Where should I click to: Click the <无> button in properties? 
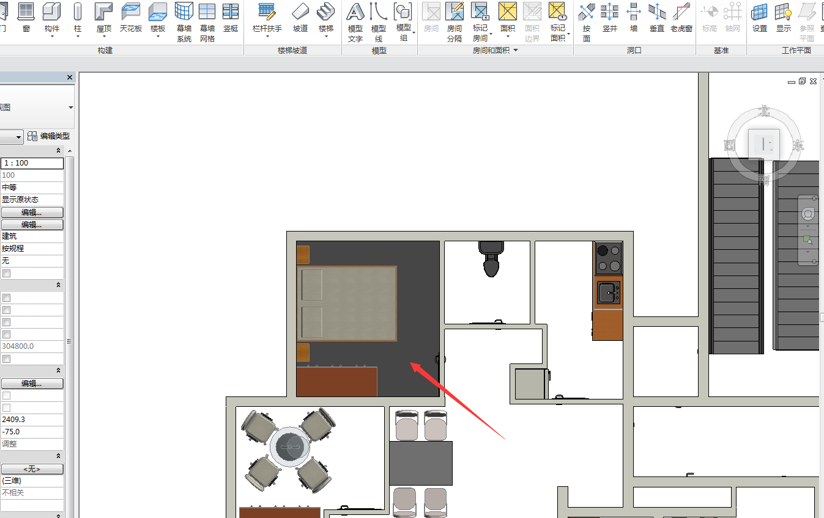[32, 469]
